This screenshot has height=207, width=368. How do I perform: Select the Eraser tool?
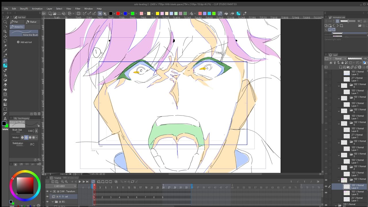tap(5, 85)
